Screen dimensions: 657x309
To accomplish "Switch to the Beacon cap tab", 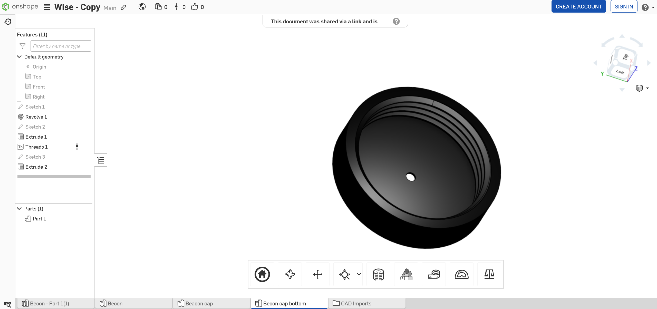I will [199, 303].
